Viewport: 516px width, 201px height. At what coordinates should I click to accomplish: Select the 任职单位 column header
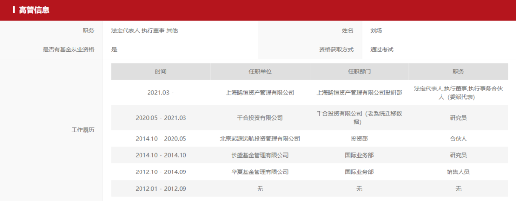[x=260, y=71]
